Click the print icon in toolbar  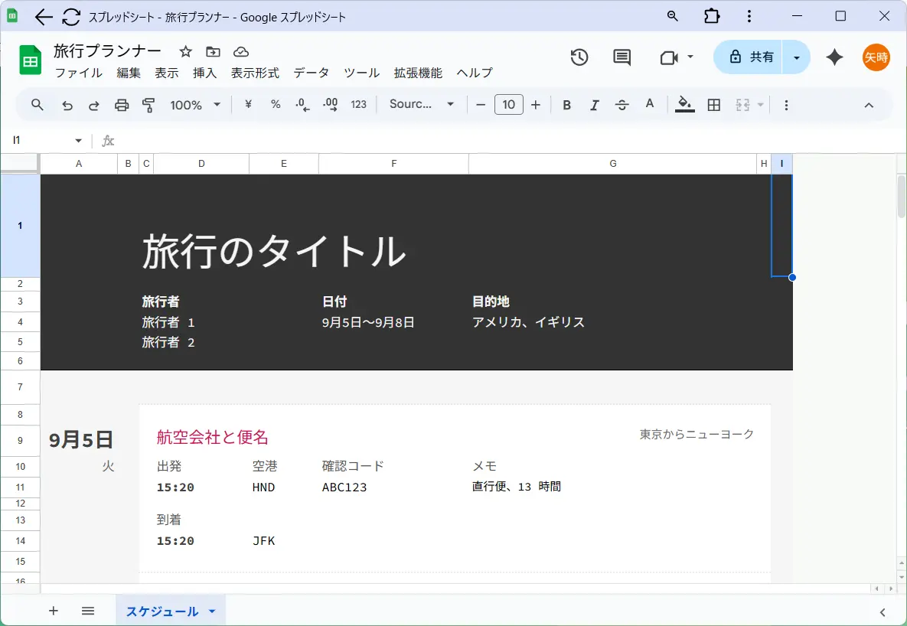coord(122,105)
